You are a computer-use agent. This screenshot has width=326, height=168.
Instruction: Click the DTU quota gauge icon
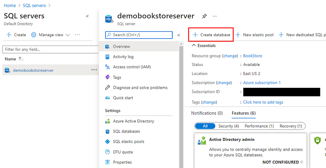coord(107,152)
